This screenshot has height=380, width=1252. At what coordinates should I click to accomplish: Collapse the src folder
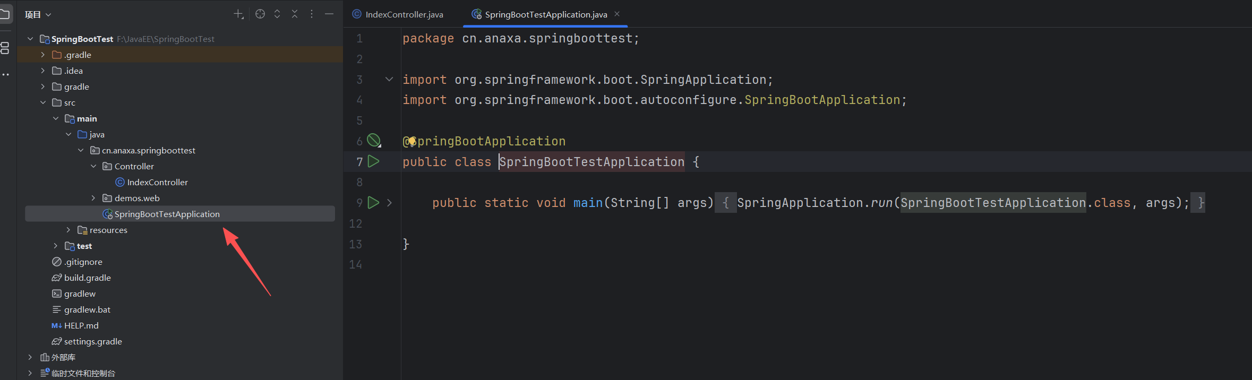43,102
